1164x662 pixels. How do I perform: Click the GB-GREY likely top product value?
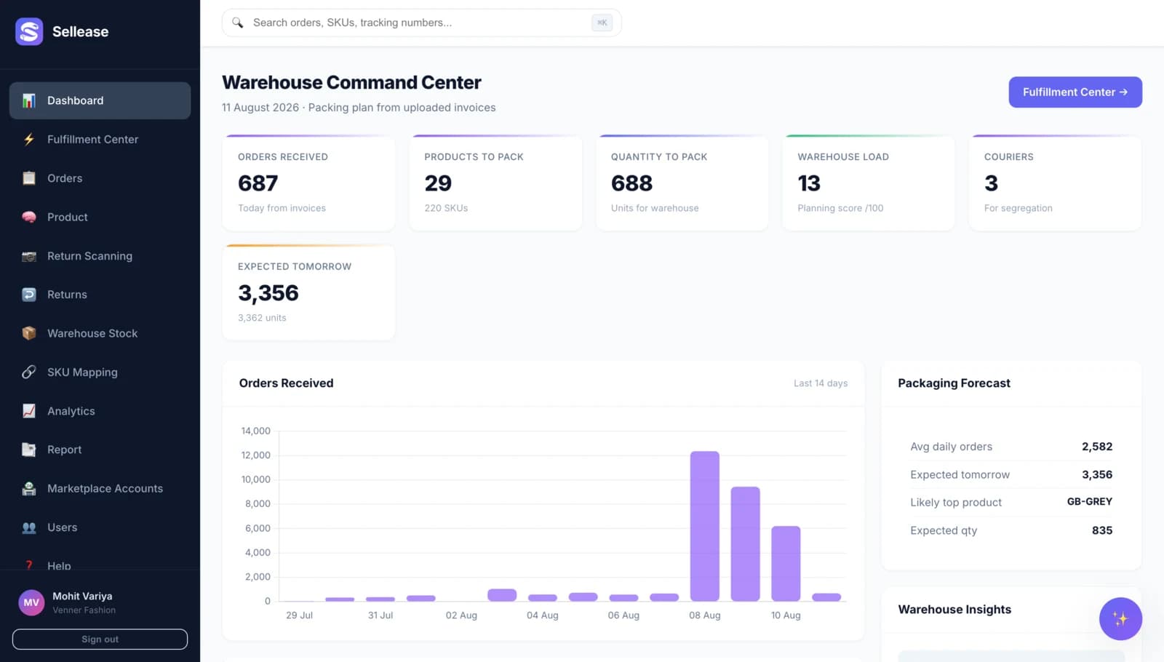coord(1089,502)
